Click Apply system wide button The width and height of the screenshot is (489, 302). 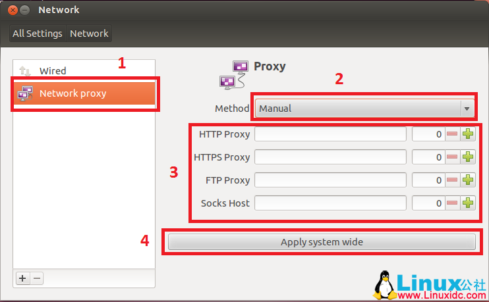[x=322, y=242]
